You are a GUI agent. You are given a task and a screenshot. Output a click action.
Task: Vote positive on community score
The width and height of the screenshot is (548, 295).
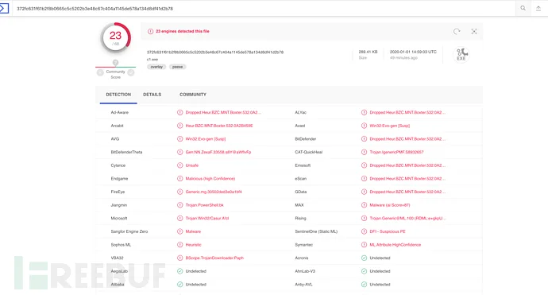131,72
